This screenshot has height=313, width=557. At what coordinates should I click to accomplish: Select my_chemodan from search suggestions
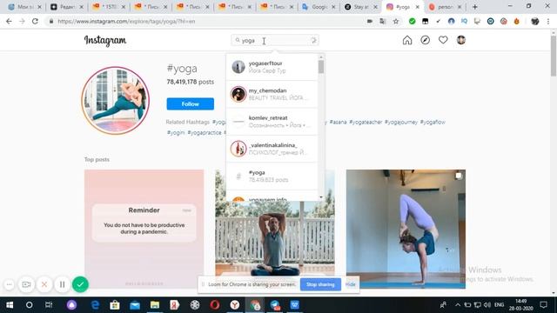pyautogui.click(x=272, y=94)
